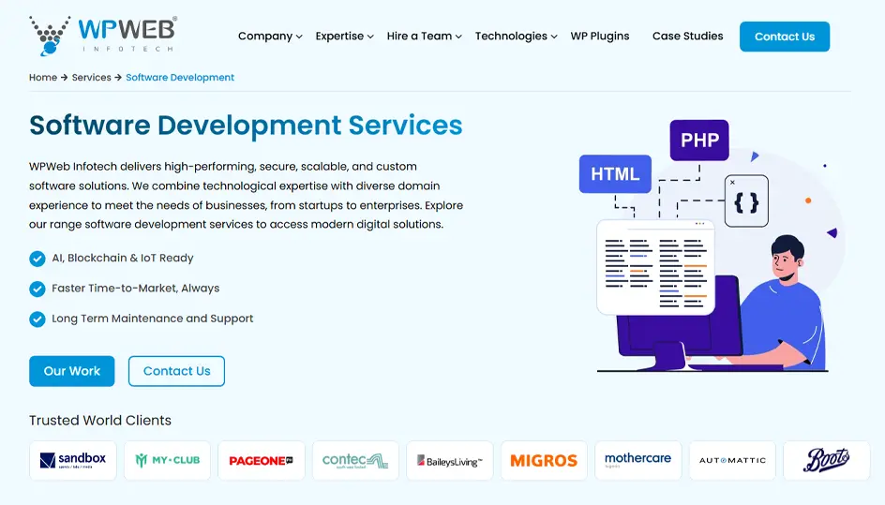This screenshot has height=505, width=885.
Task: Click the Our Work button
Action: pyautogui.click(x=71, y=371)
